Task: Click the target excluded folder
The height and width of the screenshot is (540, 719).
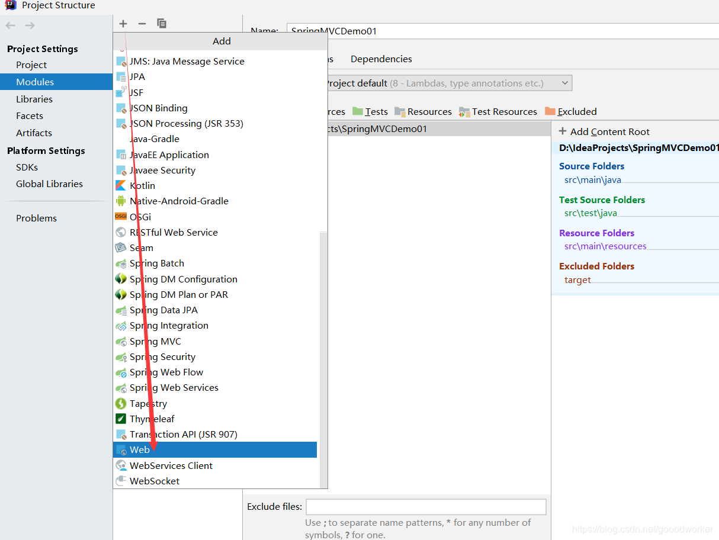Action: point(577,279)
